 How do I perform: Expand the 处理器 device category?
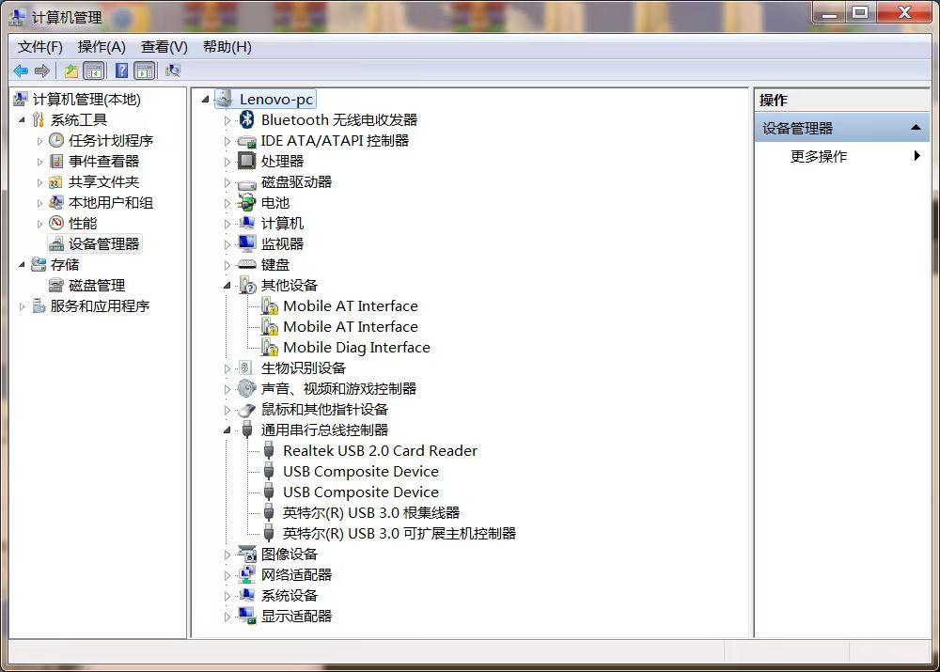click(x=227, y=161)
